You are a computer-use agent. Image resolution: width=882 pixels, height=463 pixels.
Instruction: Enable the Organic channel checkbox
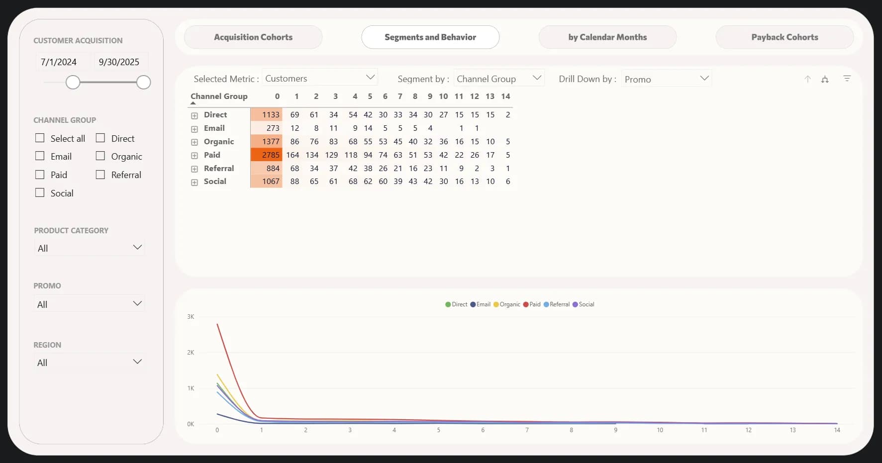point(100,156)
